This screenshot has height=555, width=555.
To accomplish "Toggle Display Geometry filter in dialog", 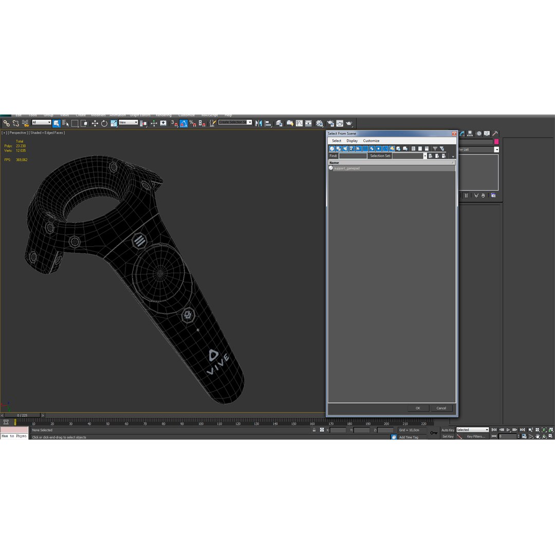I will tap(332, 149).
